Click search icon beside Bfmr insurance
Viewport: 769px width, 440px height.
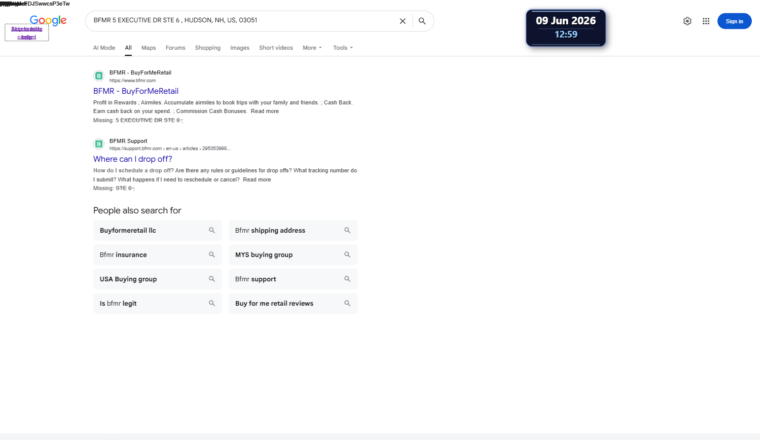212,254
